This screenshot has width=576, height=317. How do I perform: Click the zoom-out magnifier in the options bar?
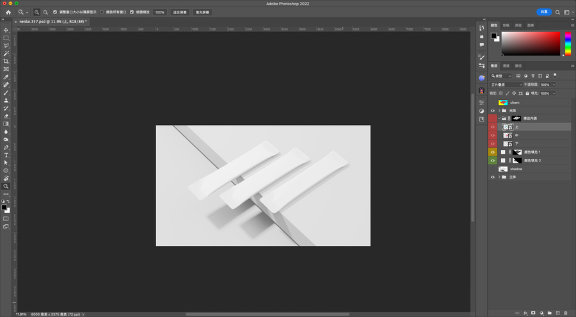pyautogui.click(x=45, y=12)
